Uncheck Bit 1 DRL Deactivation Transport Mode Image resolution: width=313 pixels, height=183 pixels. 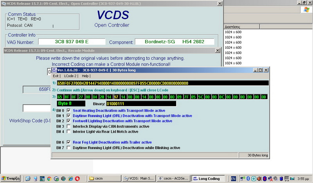pos(68,115)
